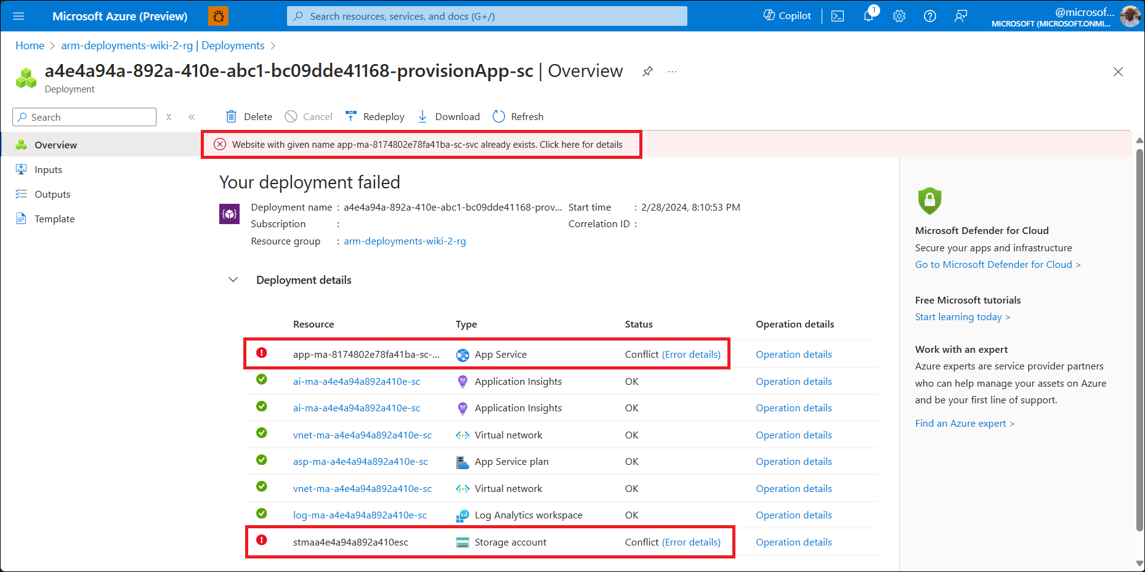Collapse the Deployment details section
Viewport: 1145px width, 572px height.
tap(233, 280)
